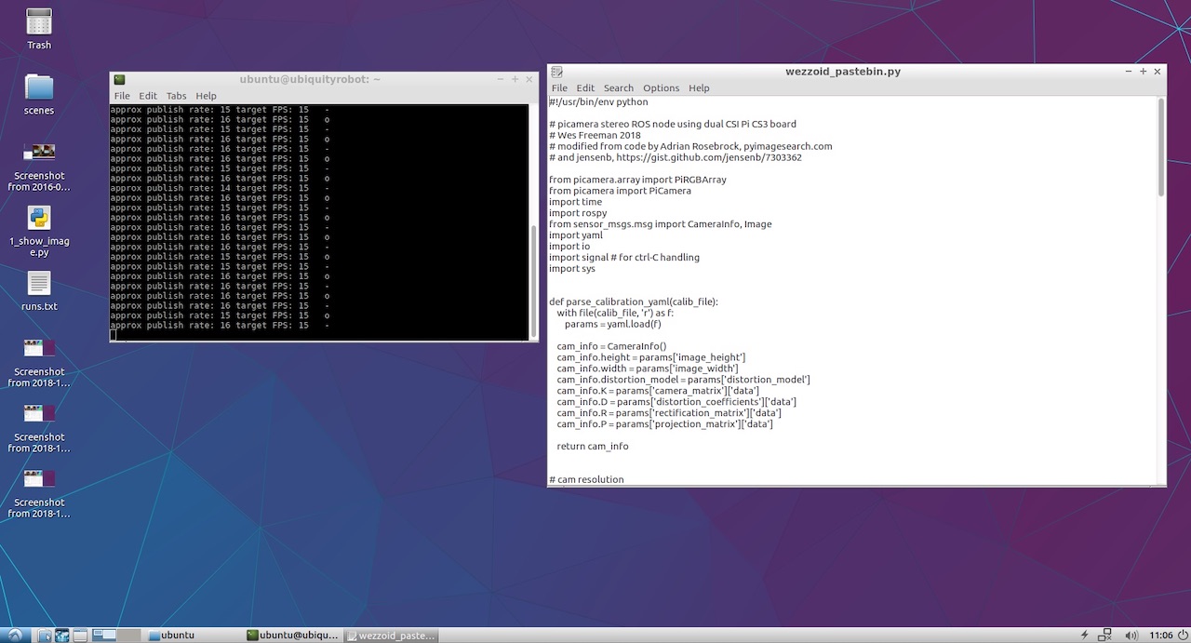Open File menu in wezzoid_pastebin.py editor
1191x643 pixels.
pos(559,88)
